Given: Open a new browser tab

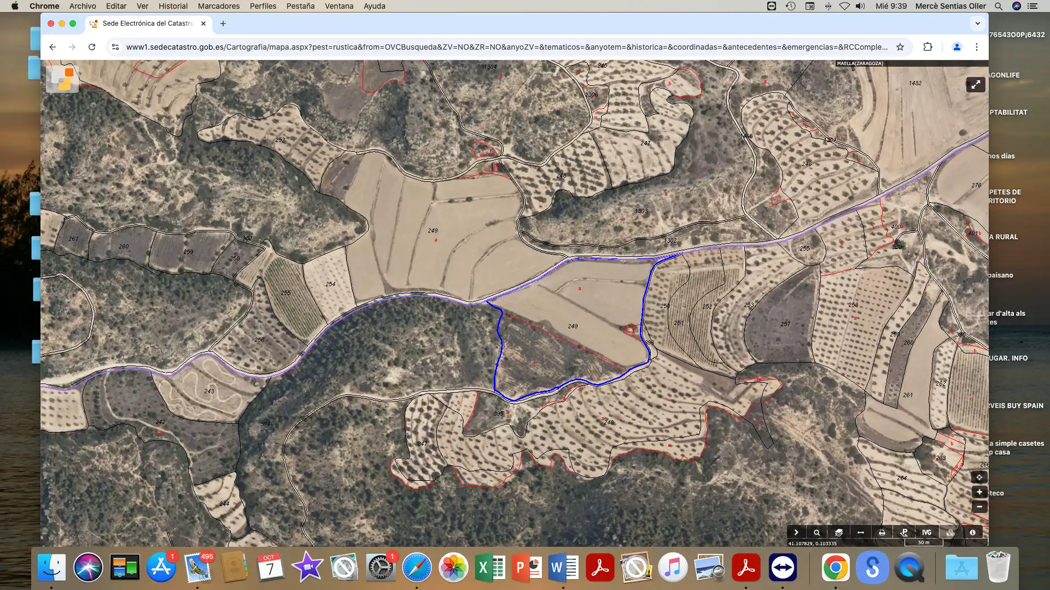Looking at the screenshot, I should [223, 23].
